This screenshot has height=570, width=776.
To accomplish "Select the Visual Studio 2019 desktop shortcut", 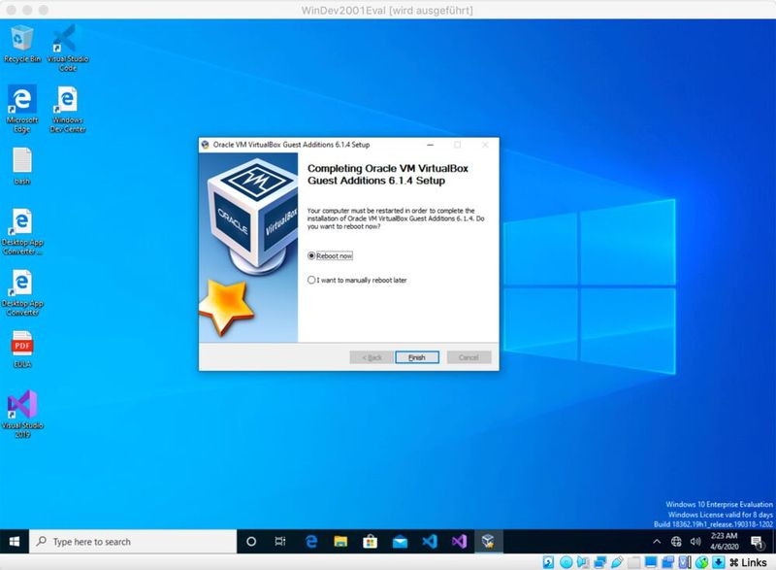I will [22, 414].
